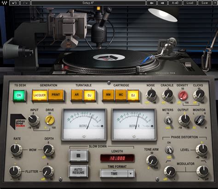Image resolution: width=218 pixels, height=189 pixels.
Task: Flip the Phase Distortion ON/OFF switch
Action: point(169,150)
